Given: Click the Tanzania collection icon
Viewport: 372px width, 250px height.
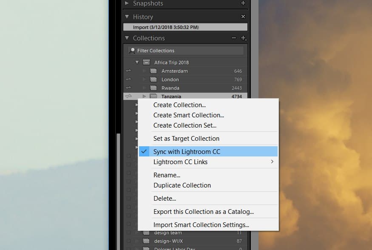Looking at the screenshot, I should tap(153, 96).
